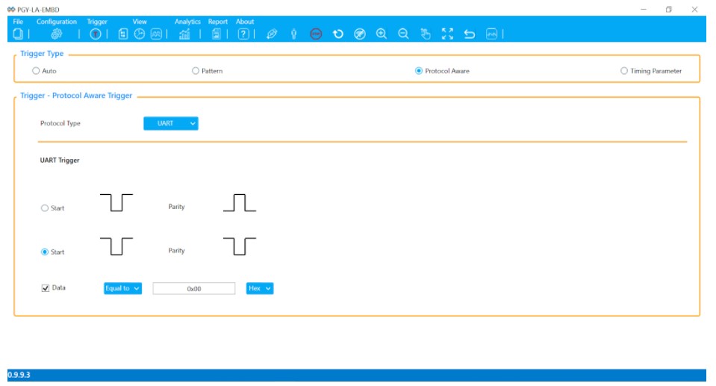
Task: Uncheck the Data checkbox
Action: coord(46,287)
